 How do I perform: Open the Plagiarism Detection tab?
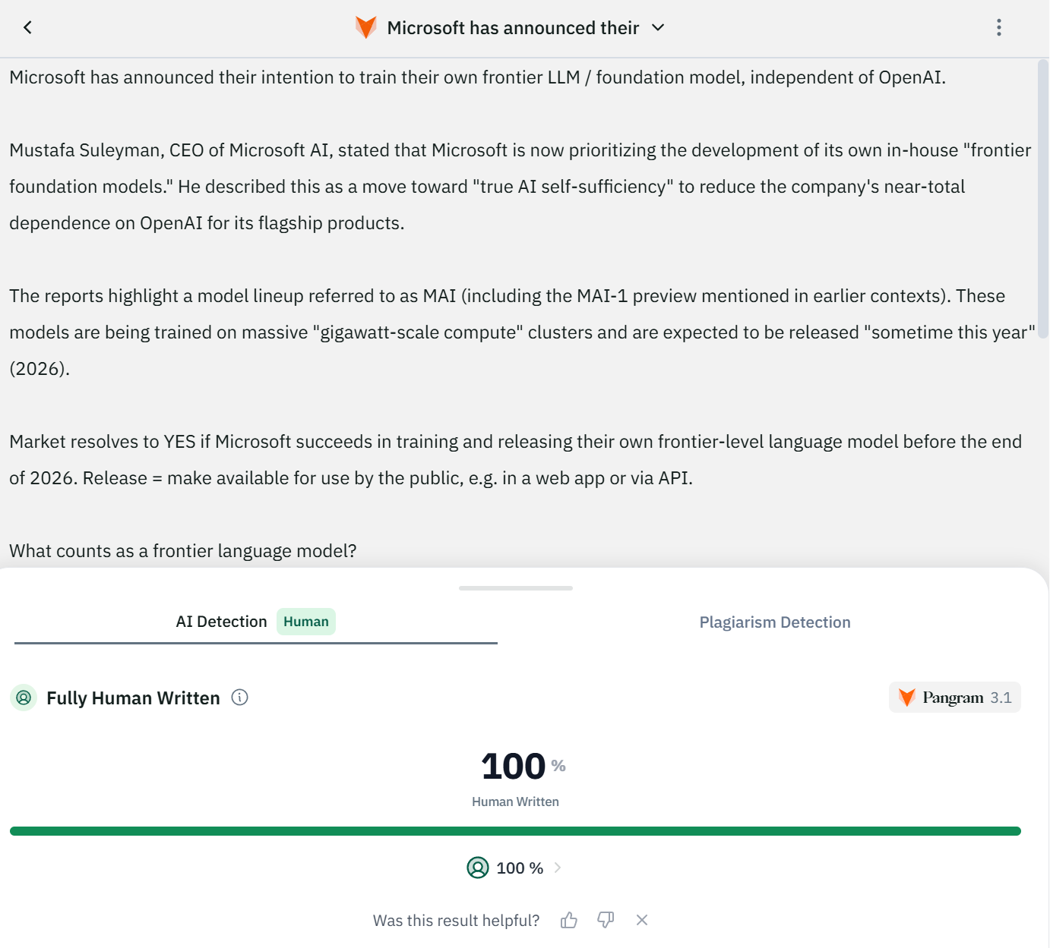click(x=774, y=622)
